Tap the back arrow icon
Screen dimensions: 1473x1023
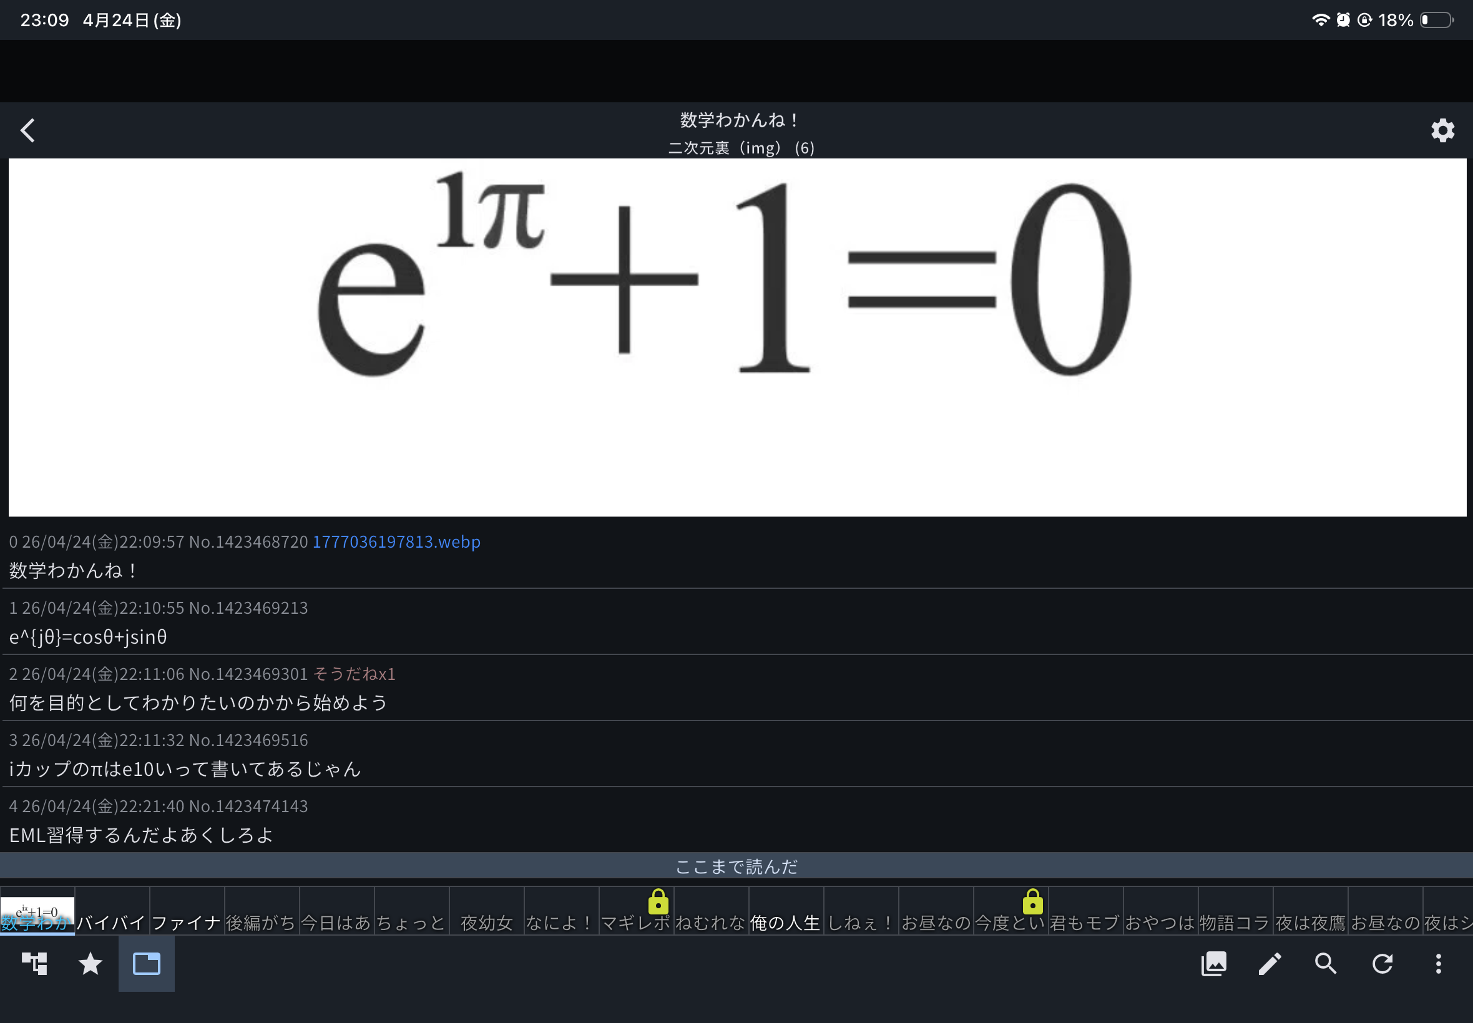27,130
